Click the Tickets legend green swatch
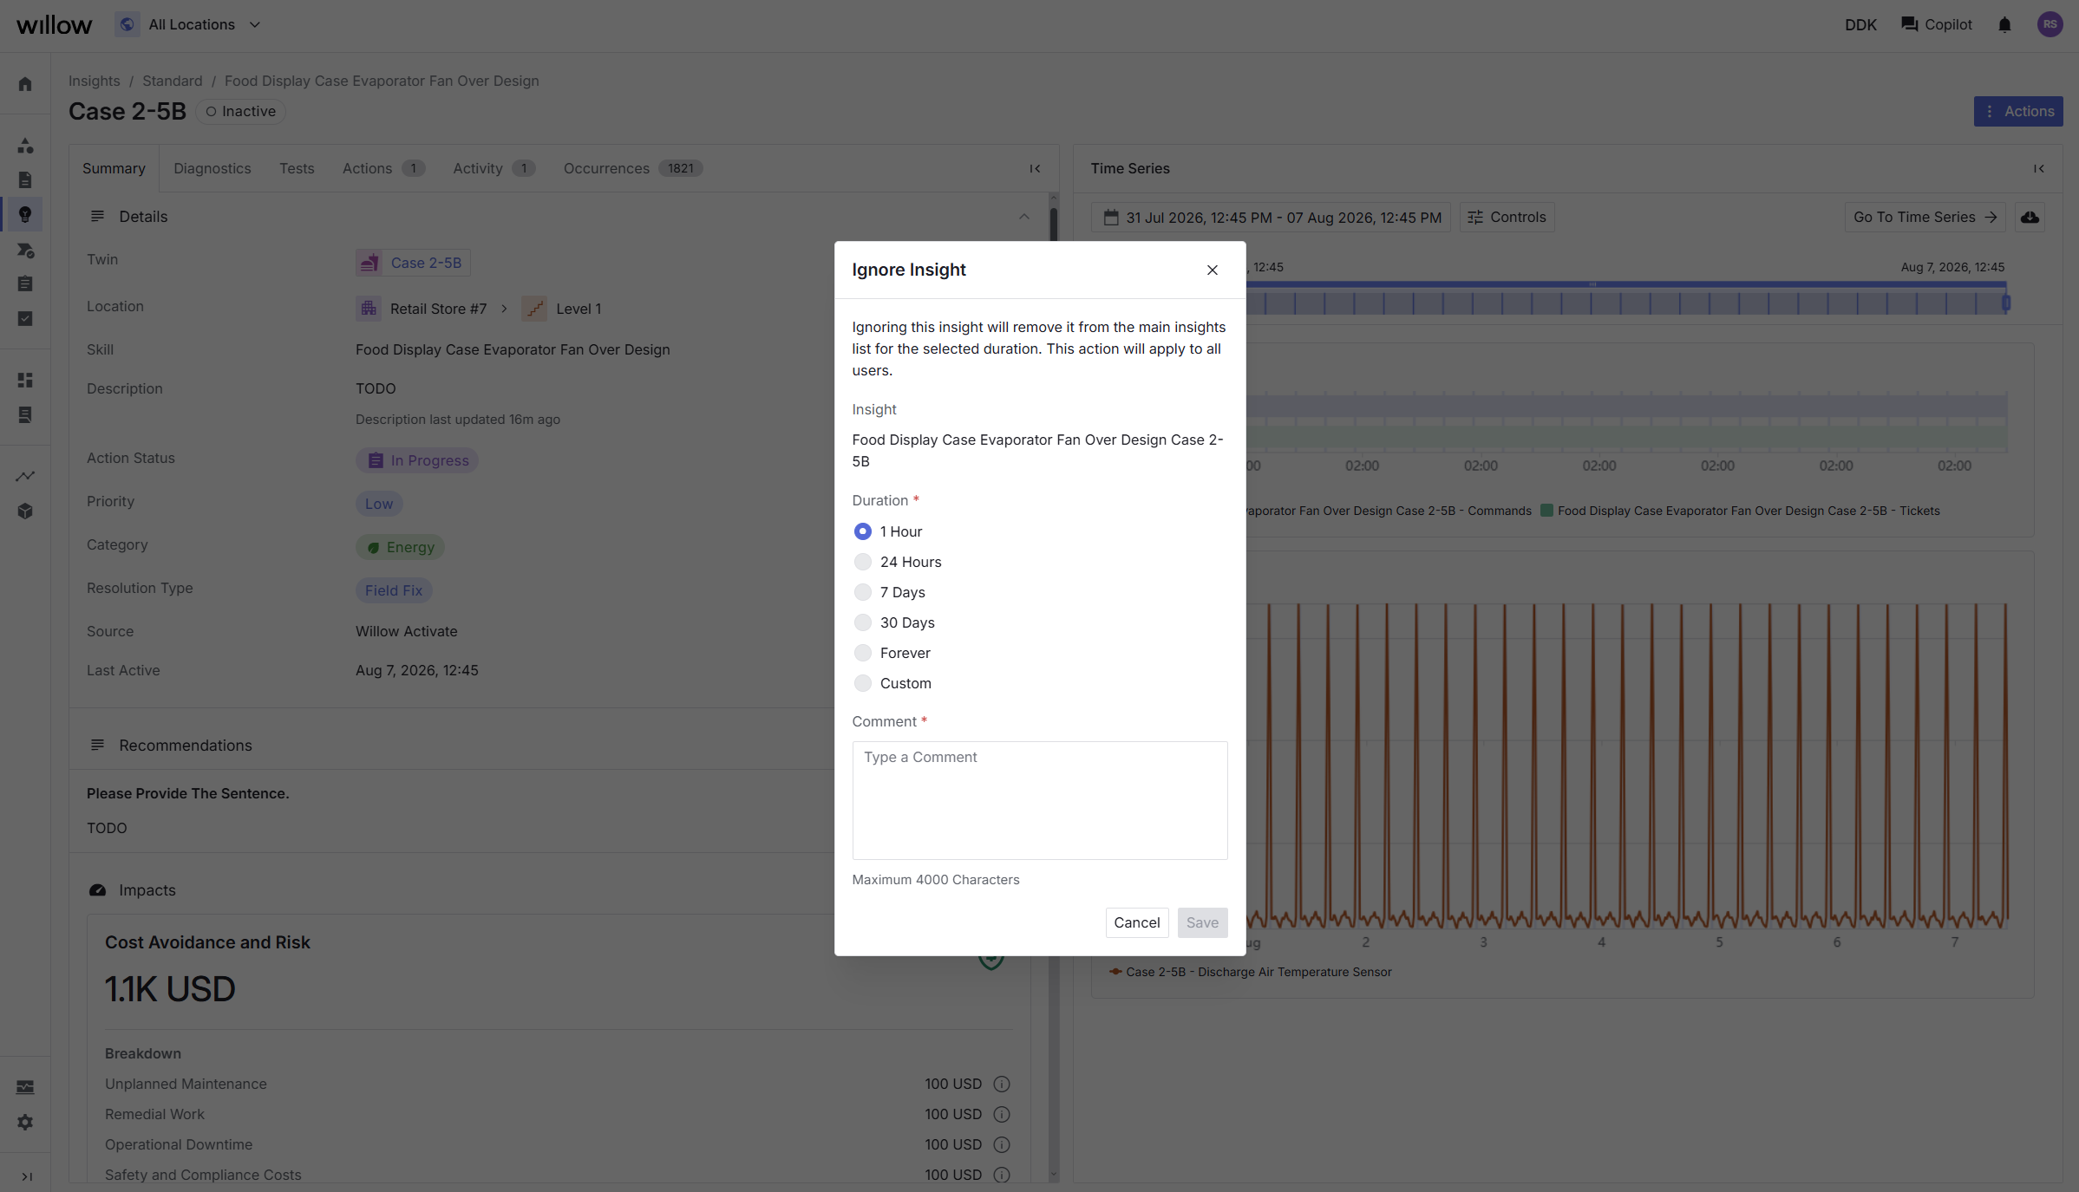 (1546, 511)
